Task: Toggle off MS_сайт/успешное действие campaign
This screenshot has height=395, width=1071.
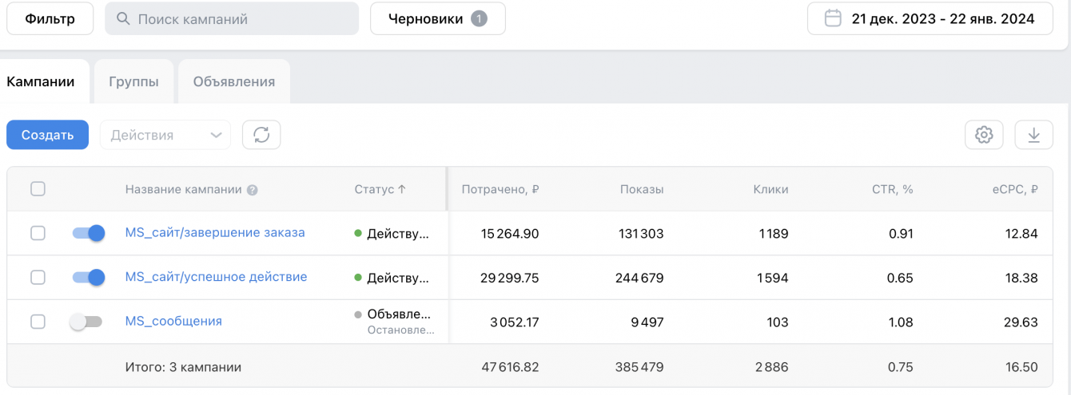Action: [x=89, y=278]
